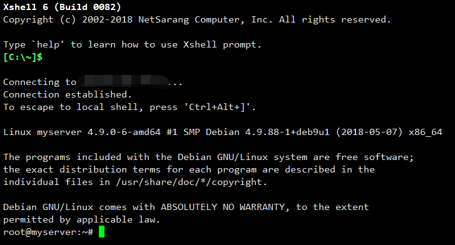
Task: Click the (2018-05-07) build date
Action: pos(369,132)
